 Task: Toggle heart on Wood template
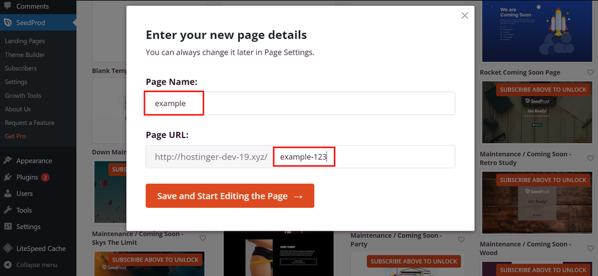(590, 248)
